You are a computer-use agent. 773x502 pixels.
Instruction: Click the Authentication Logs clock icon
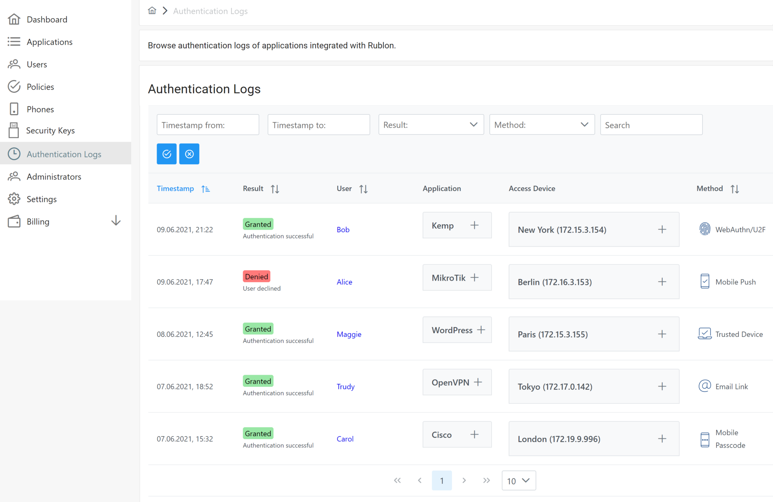point(14,154)
